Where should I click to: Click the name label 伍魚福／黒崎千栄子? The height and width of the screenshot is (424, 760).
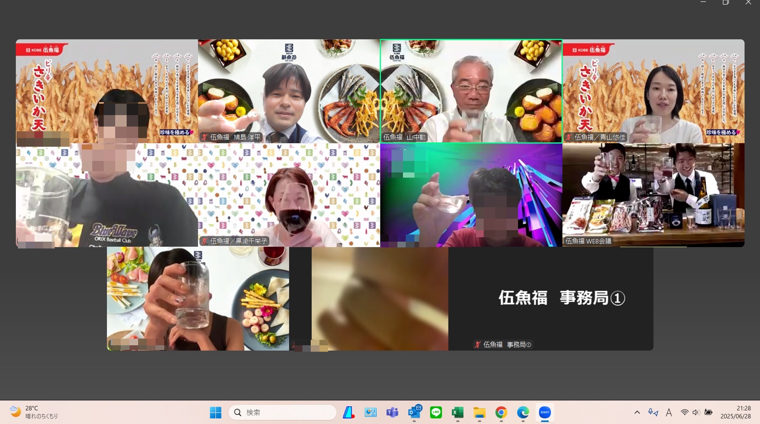[238, 241]
